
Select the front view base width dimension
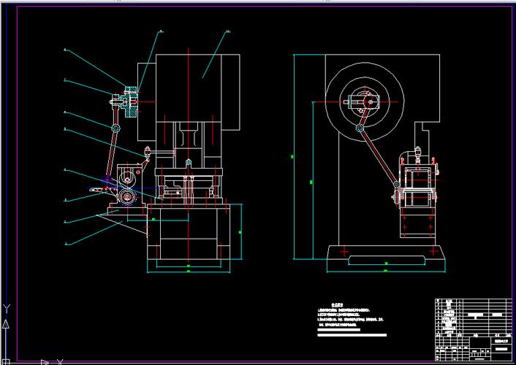click(189, 271)
